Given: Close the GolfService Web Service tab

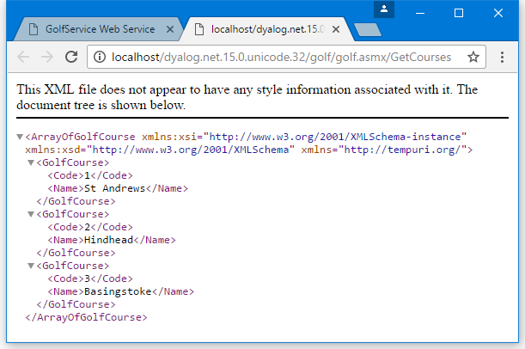Looking at the screenshot, I should [170, 30].
